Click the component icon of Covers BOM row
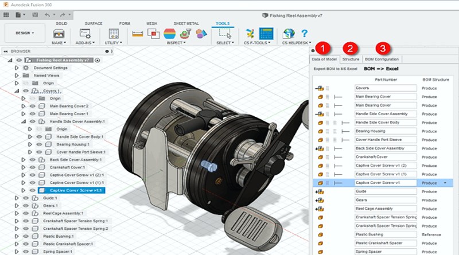Image resolution: width=459 pixels, height=255 pixels. [321, 88]
